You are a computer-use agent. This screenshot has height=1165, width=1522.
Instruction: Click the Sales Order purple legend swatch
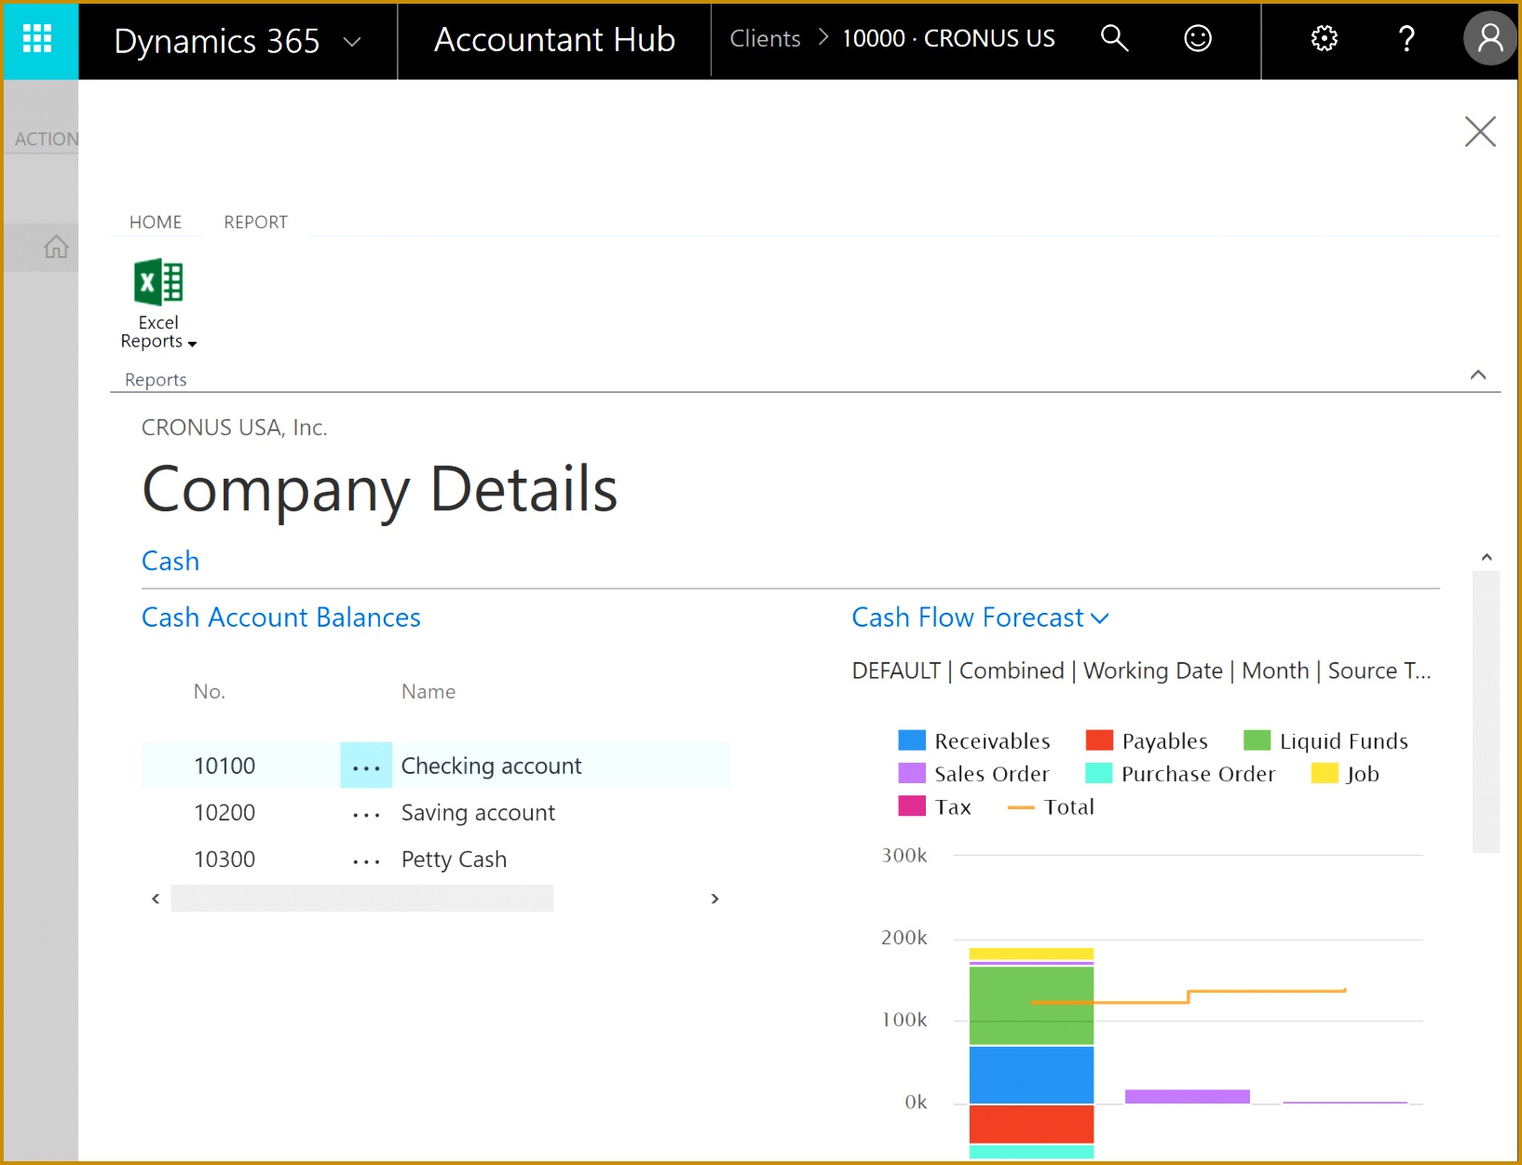pos(911,774)
